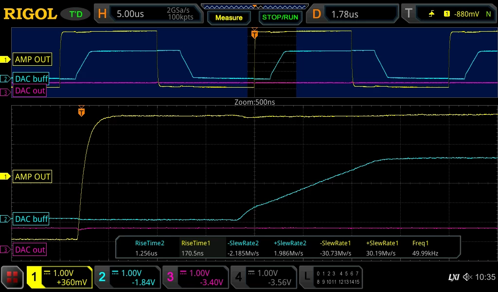Select the channel 2 ground marker in the zoom view
Image resolution: width=498 pixels, height=292 pixels.
[5, 219]
